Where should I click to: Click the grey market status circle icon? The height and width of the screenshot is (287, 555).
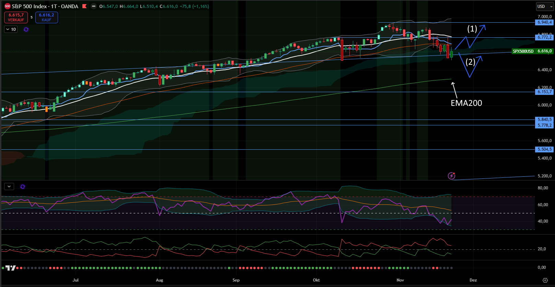(93, 6)
